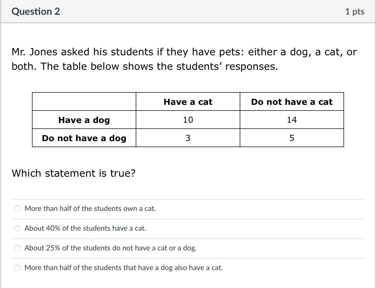Click the '1 pts' points label
376x288 pixels.
(355, 11)
